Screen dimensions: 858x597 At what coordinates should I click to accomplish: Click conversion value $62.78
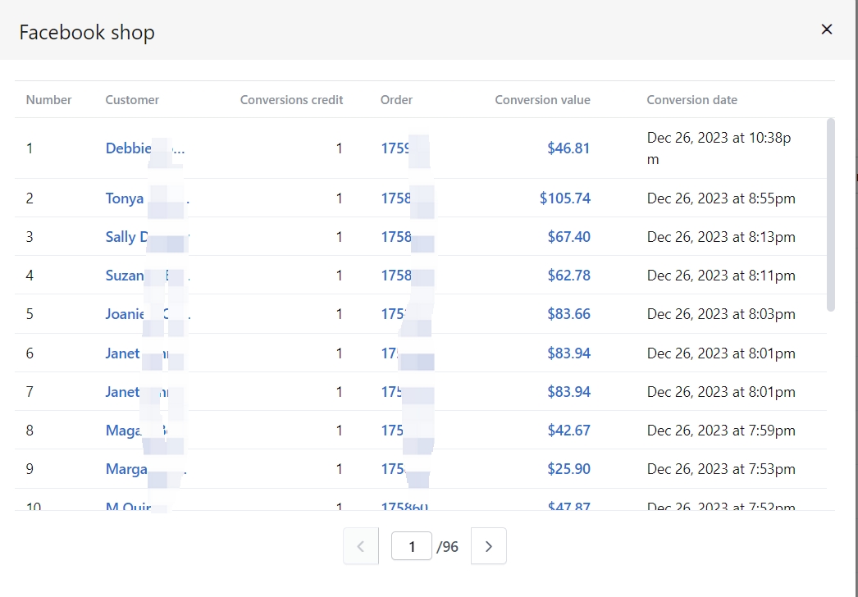(568, 276)
